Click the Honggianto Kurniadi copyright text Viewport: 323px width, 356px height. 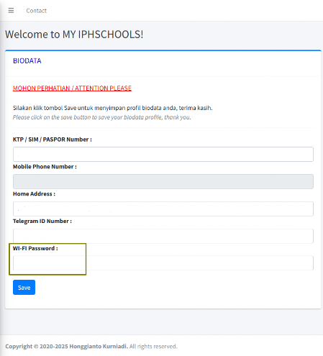click(99, 347)
